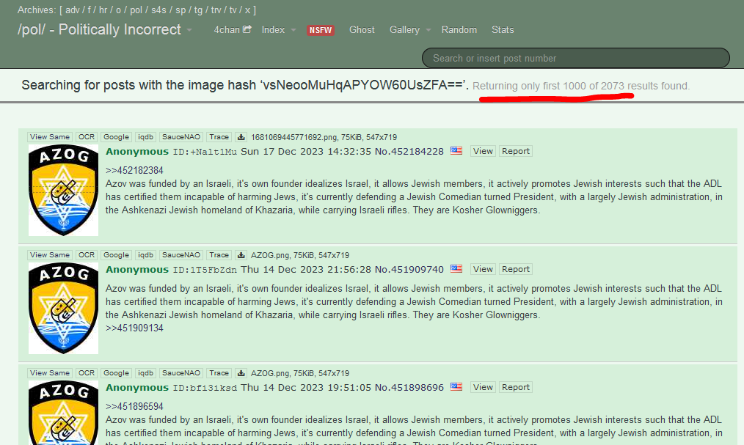Screen dimensions: 744x445
Task: Search Google for post 452184228 image
Action: pos(116,137)
